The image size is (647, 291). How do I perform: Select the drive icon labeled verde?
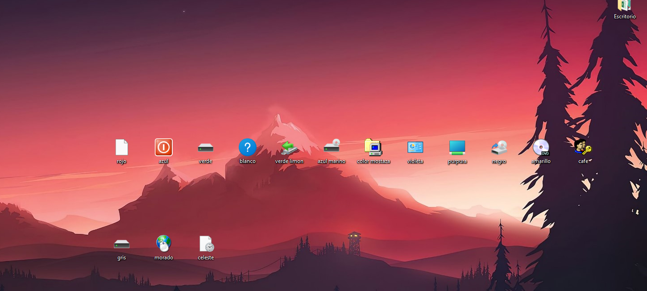point(206,148)
